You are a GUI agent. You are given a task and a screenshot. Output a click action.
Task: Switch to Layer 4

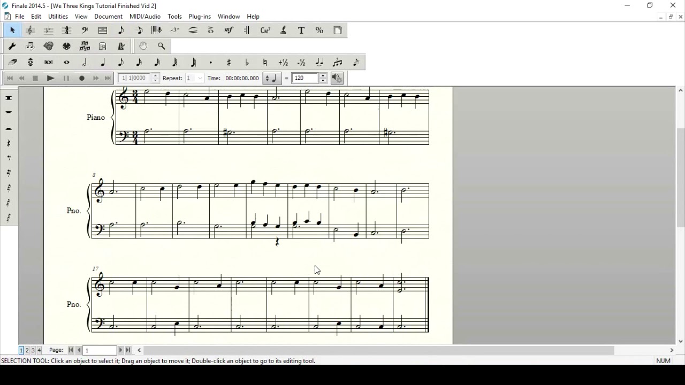click(x=39, y=350)
